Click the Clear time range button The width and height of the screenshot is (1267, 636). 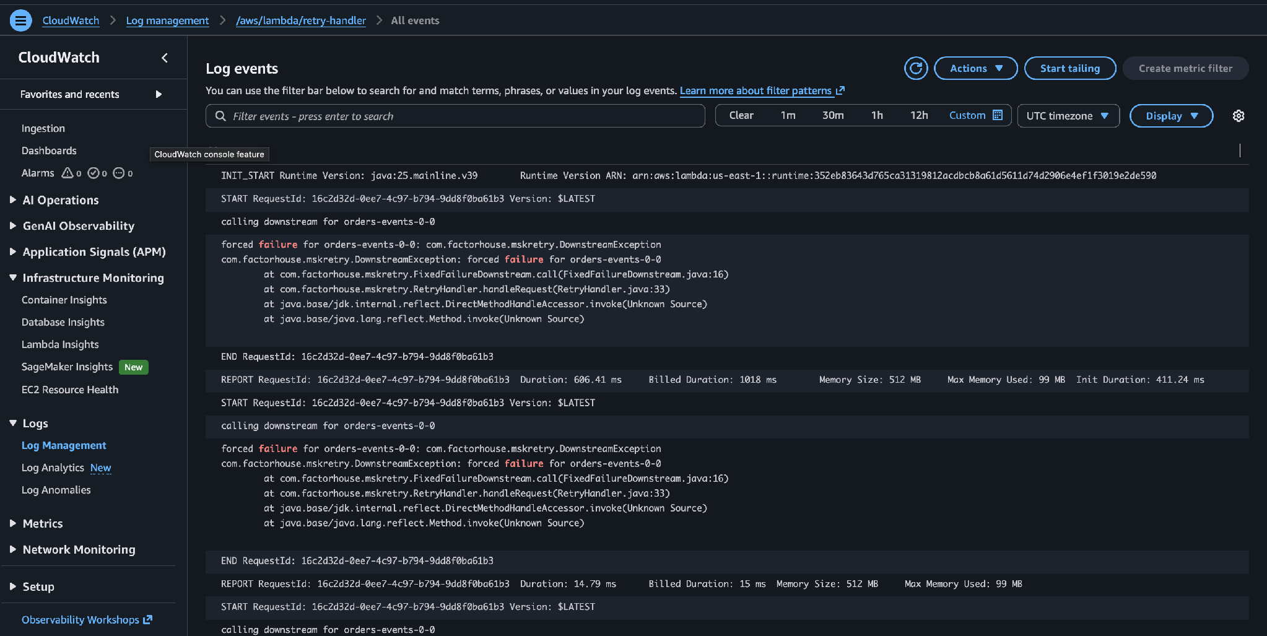(x=741, y=115)
